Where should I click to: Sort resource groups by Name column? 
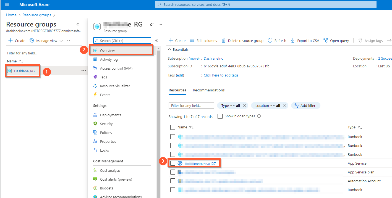pyautogui.click(x=15, y=61)
